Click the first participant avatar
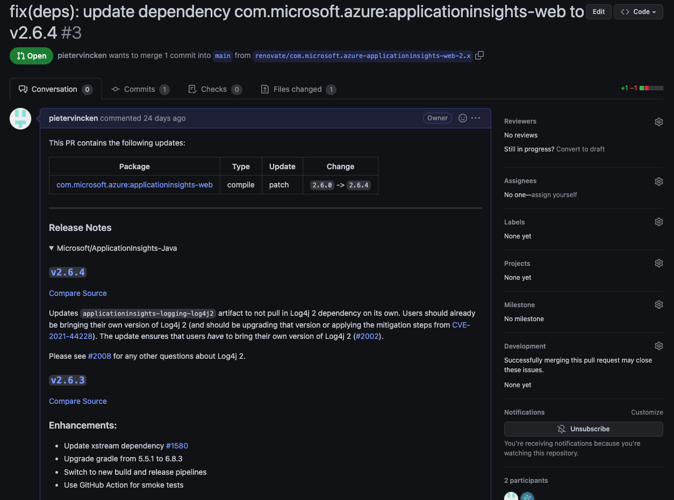This screenshot has width=674, height=500. (511, 496)
